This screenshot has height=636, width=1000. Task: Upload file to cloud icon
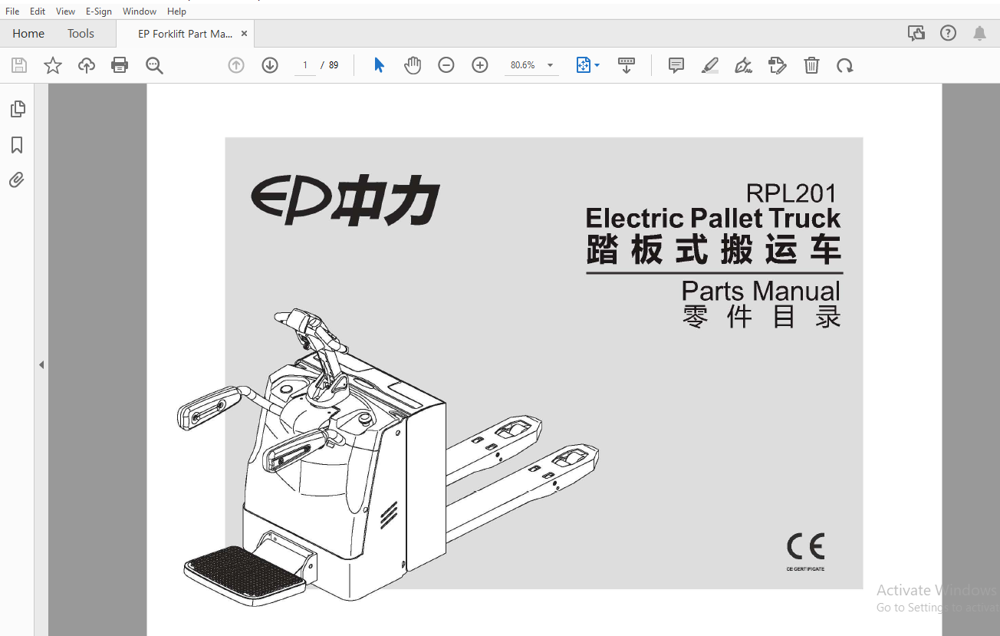(x=87, y=65)
